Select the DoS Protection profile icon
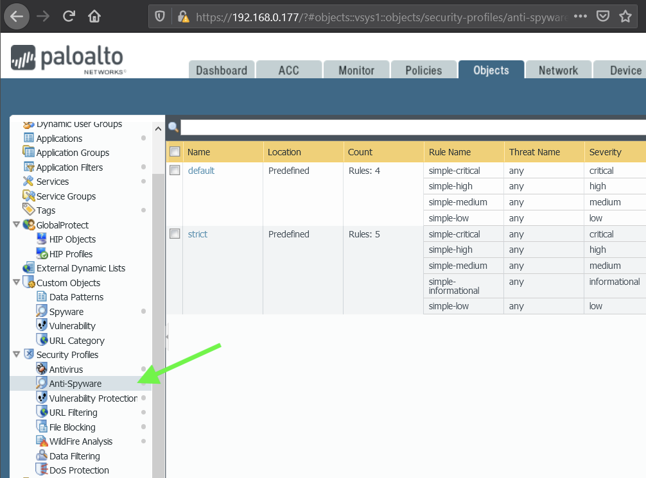Image resolution: width=646 pixels, height=478 pixels. pos(40,470)
